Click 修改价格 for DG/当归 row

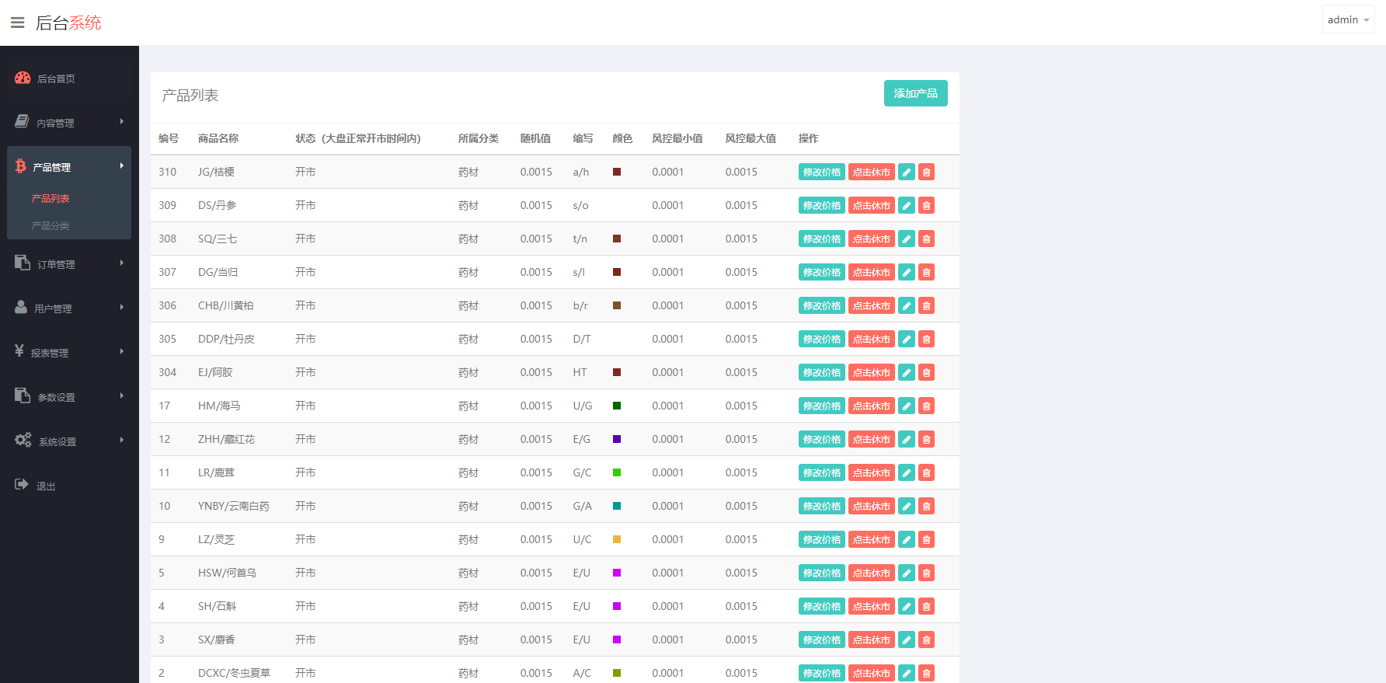[x=821, y=272]
